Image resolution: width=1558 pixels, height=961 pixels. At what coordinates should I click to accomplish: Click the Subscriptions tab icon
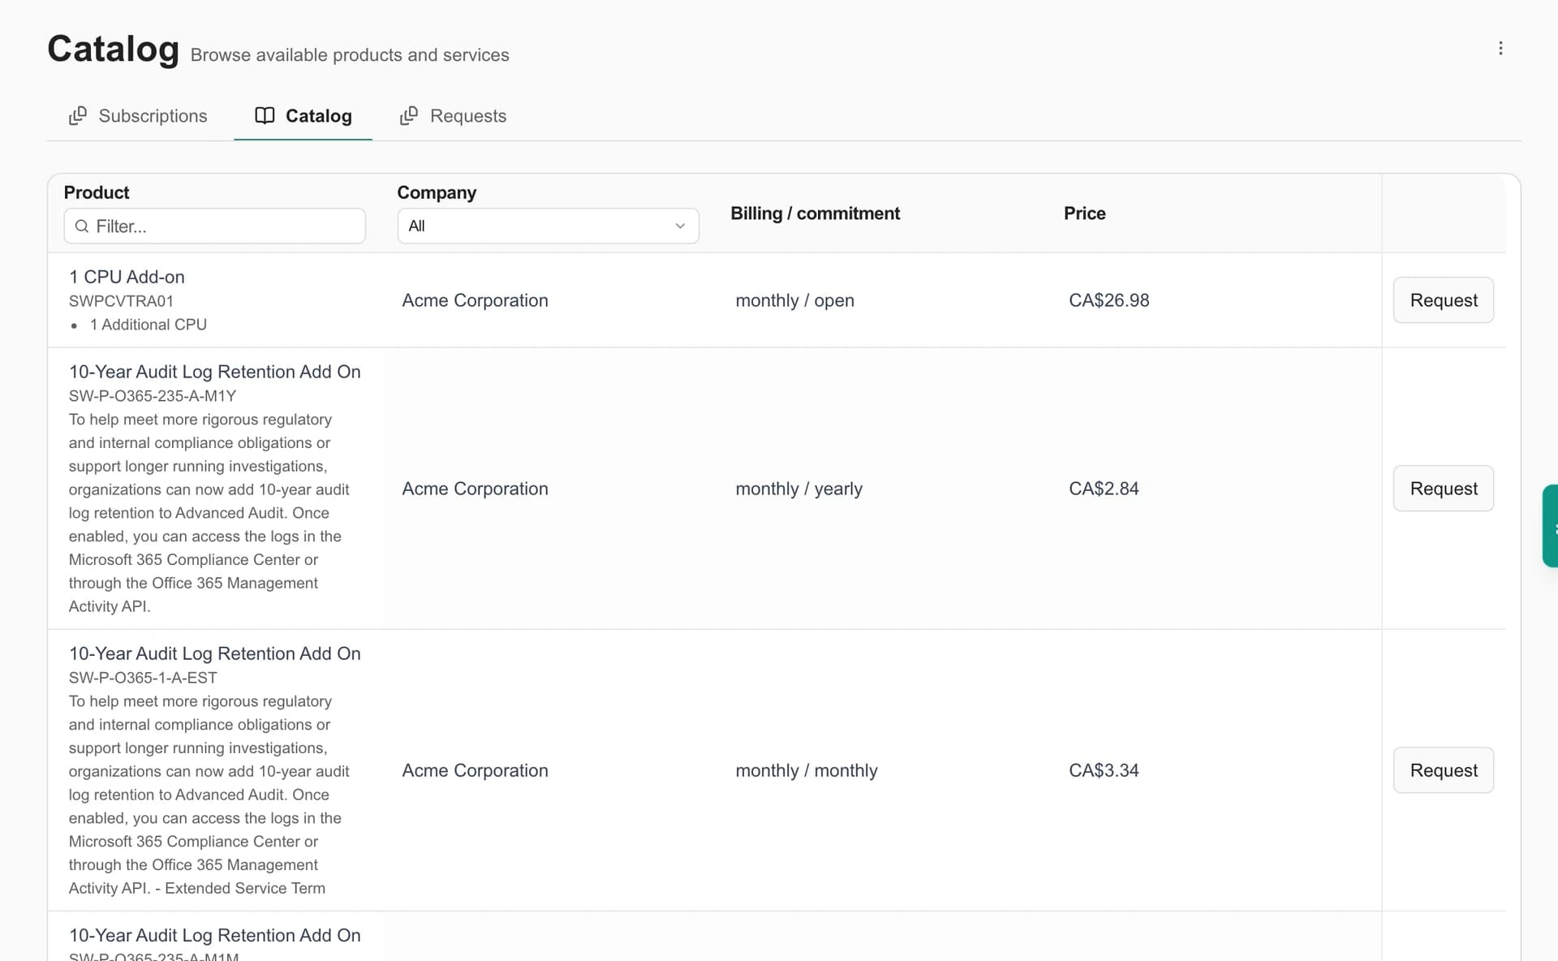coord(78,116)
